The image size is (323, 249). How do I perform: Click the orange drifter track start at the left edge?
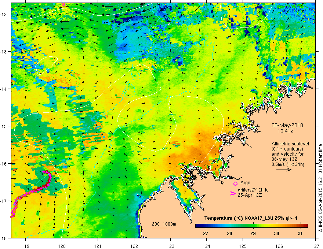11,216
